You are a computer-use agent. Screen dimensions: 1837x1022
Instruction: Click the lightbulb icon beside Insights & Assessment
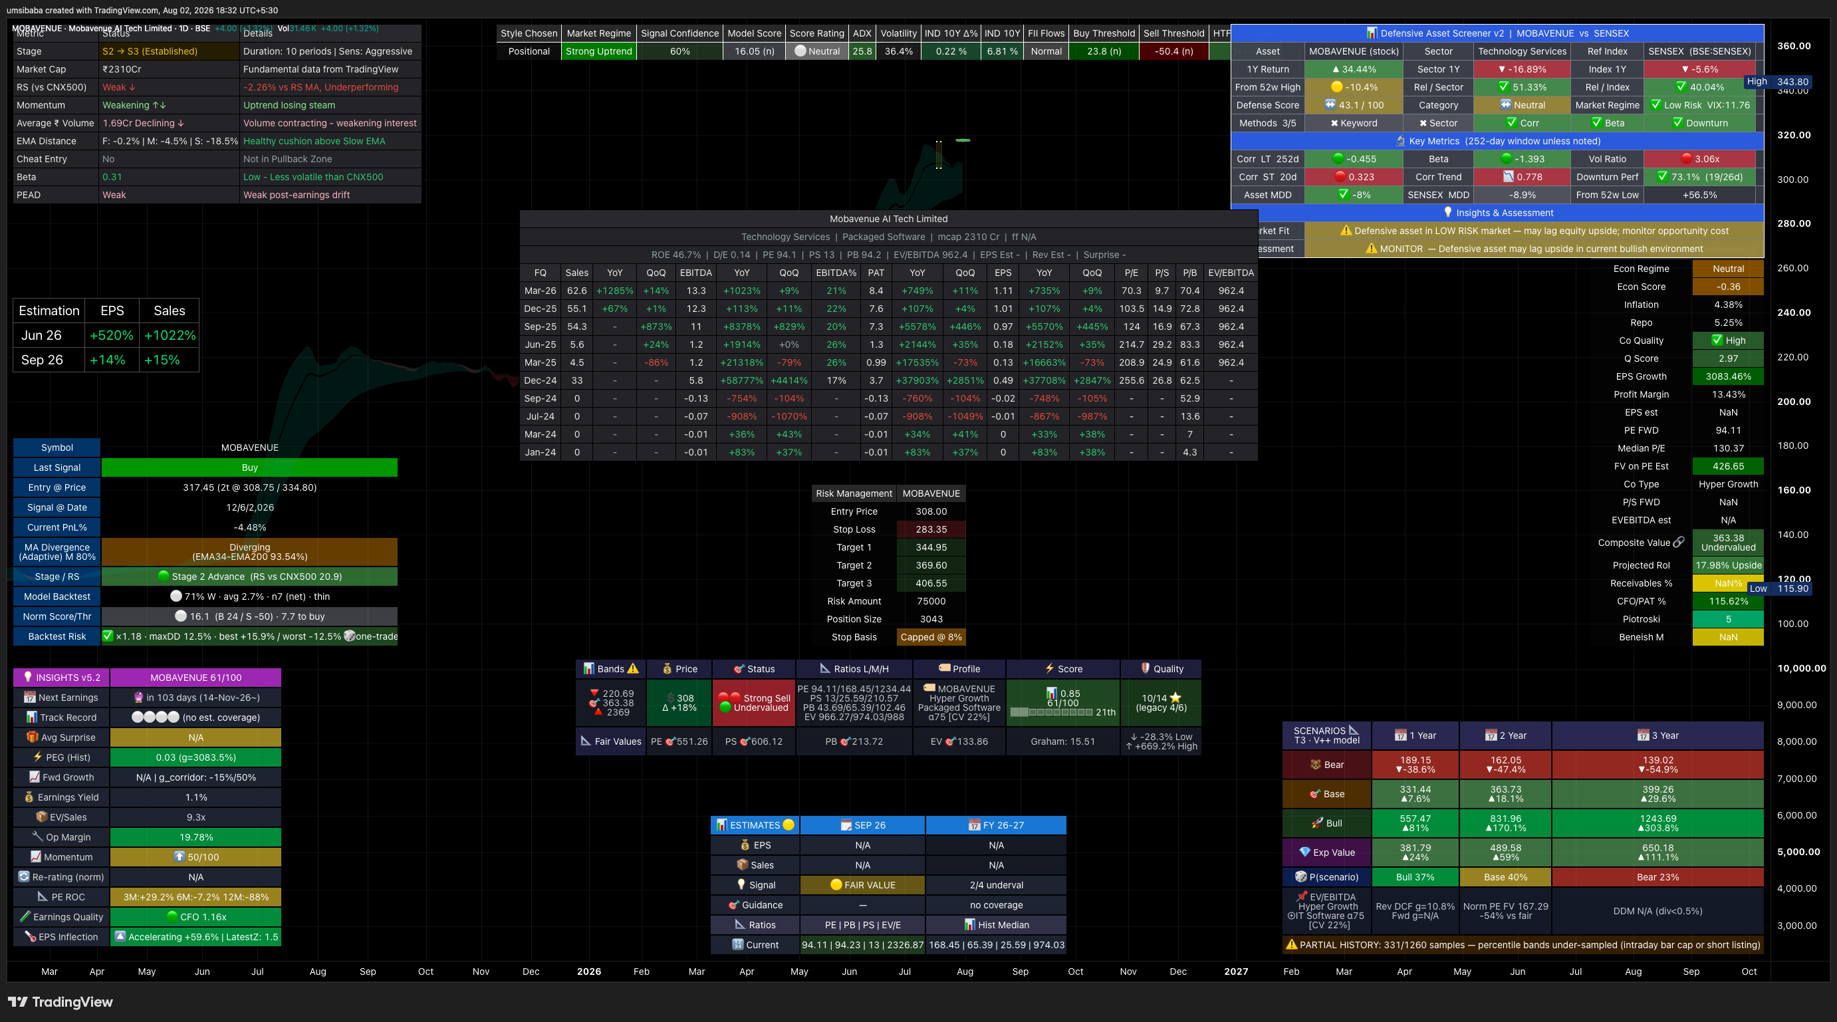coord(1447,212)
